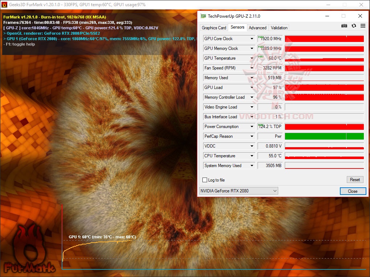Click the FurMark title bar app icon
Viewport: 370px width, 277px height.
tap(4, 4)
